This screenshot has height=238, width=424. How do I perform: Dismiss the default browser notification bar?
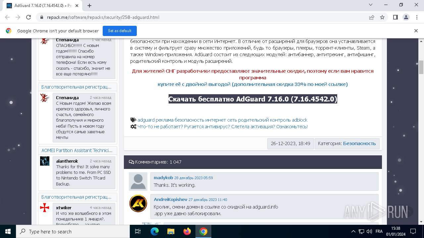point(416,31)
